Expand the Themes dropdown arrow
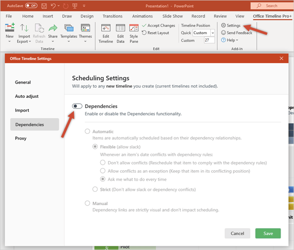Screen dimensions: 294x250 click(x=85, y=41)
